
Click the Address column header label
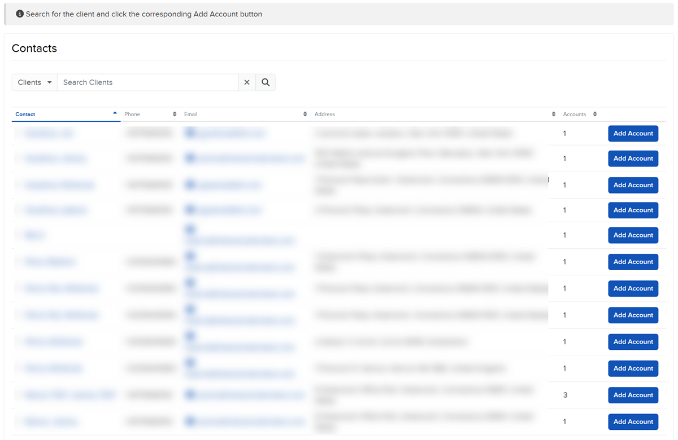[x=325, y=115]
